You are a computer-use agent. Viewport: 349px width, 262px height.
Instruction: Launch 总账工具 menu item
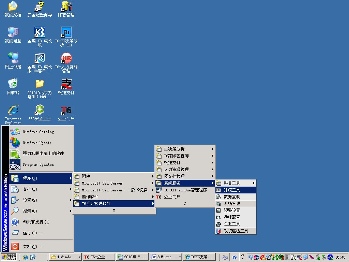click(x=236, y=224)
